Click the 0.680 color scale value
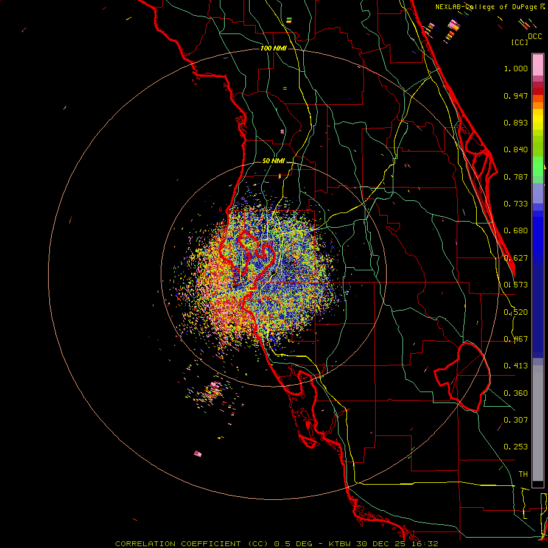 click(x=516, y=231)
